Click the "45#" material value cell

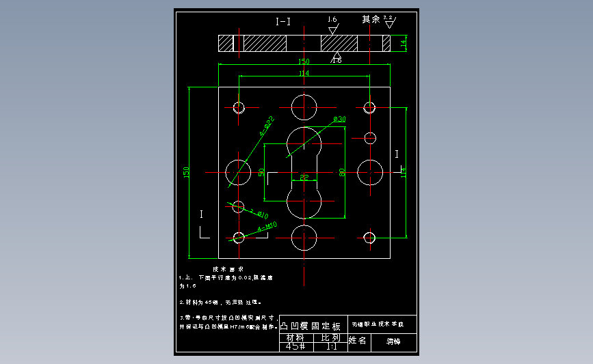click(295, 347)
